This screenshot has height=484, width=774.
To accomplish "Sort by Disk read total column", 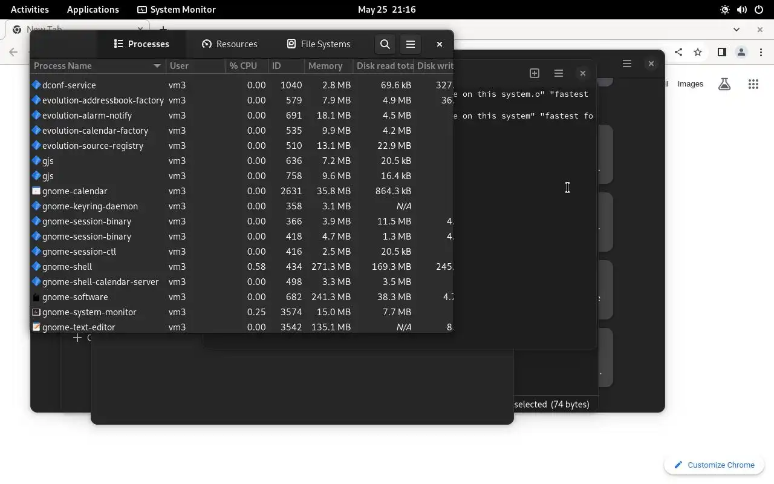I will pos(384,65).
